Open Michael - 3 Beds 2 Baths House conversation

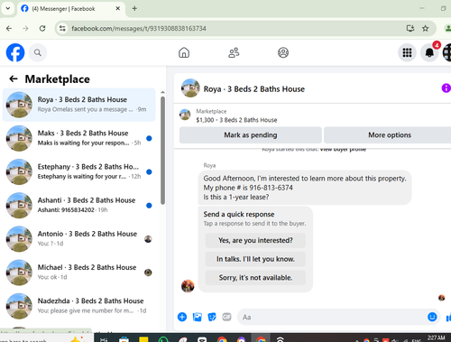[78, 273]
